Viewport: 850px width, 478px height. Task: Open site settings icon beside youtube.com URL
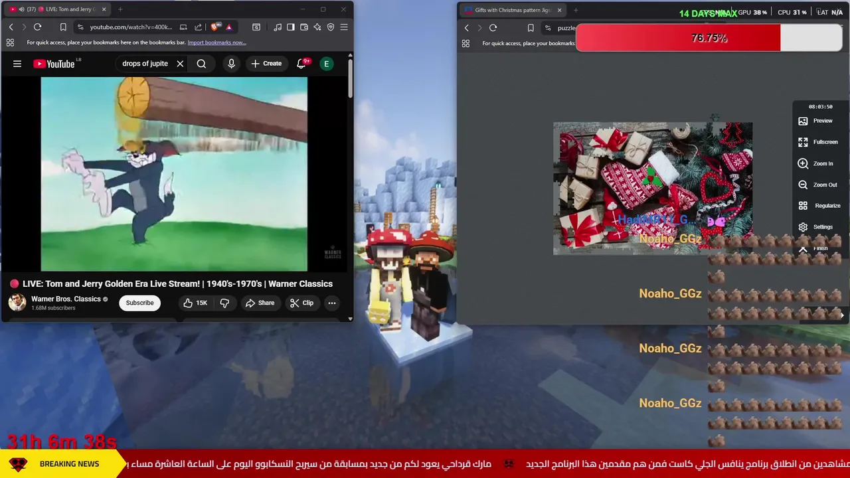coord(80,27)
